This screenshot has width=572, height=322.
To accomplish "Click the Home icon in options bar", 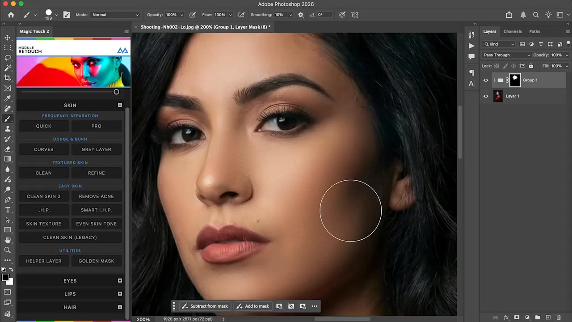I will [x=11, y=15].
